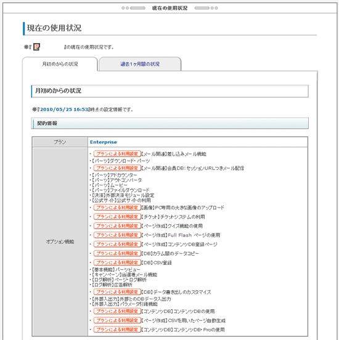
Task: Select the 【基本機能】パーツビュー row
Action: coord(116,270)
